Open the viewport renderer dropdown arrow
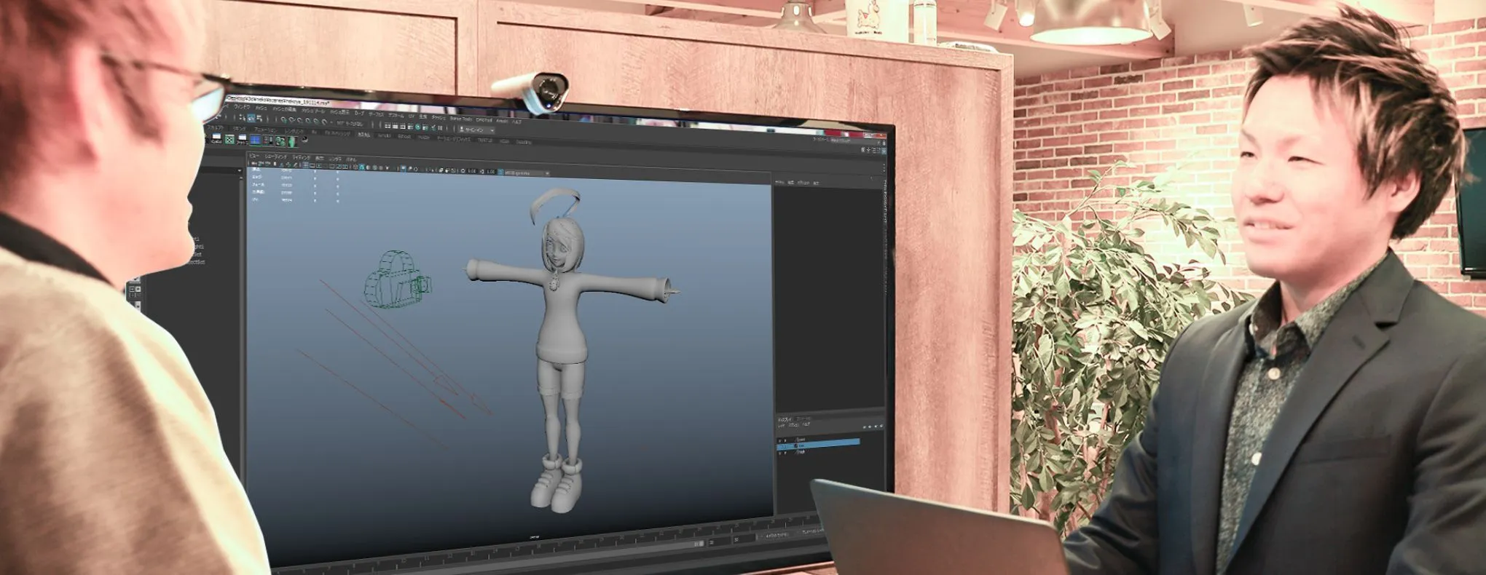This screenshot has height=575, width=1486. 547,173
